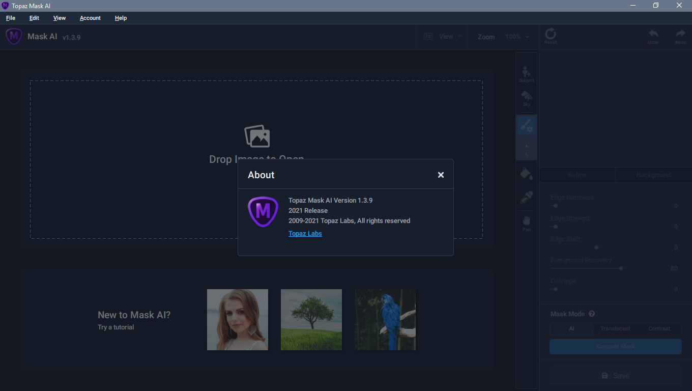Minimize the Topaz Mask AI window
This screenshot has height=391, width=692.
(632, 6)
